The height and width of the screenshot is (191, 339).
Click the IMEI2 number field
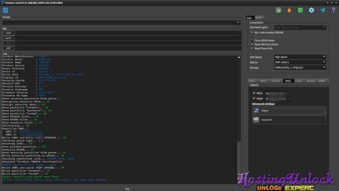pyautogui.click(x=276, y=99)
